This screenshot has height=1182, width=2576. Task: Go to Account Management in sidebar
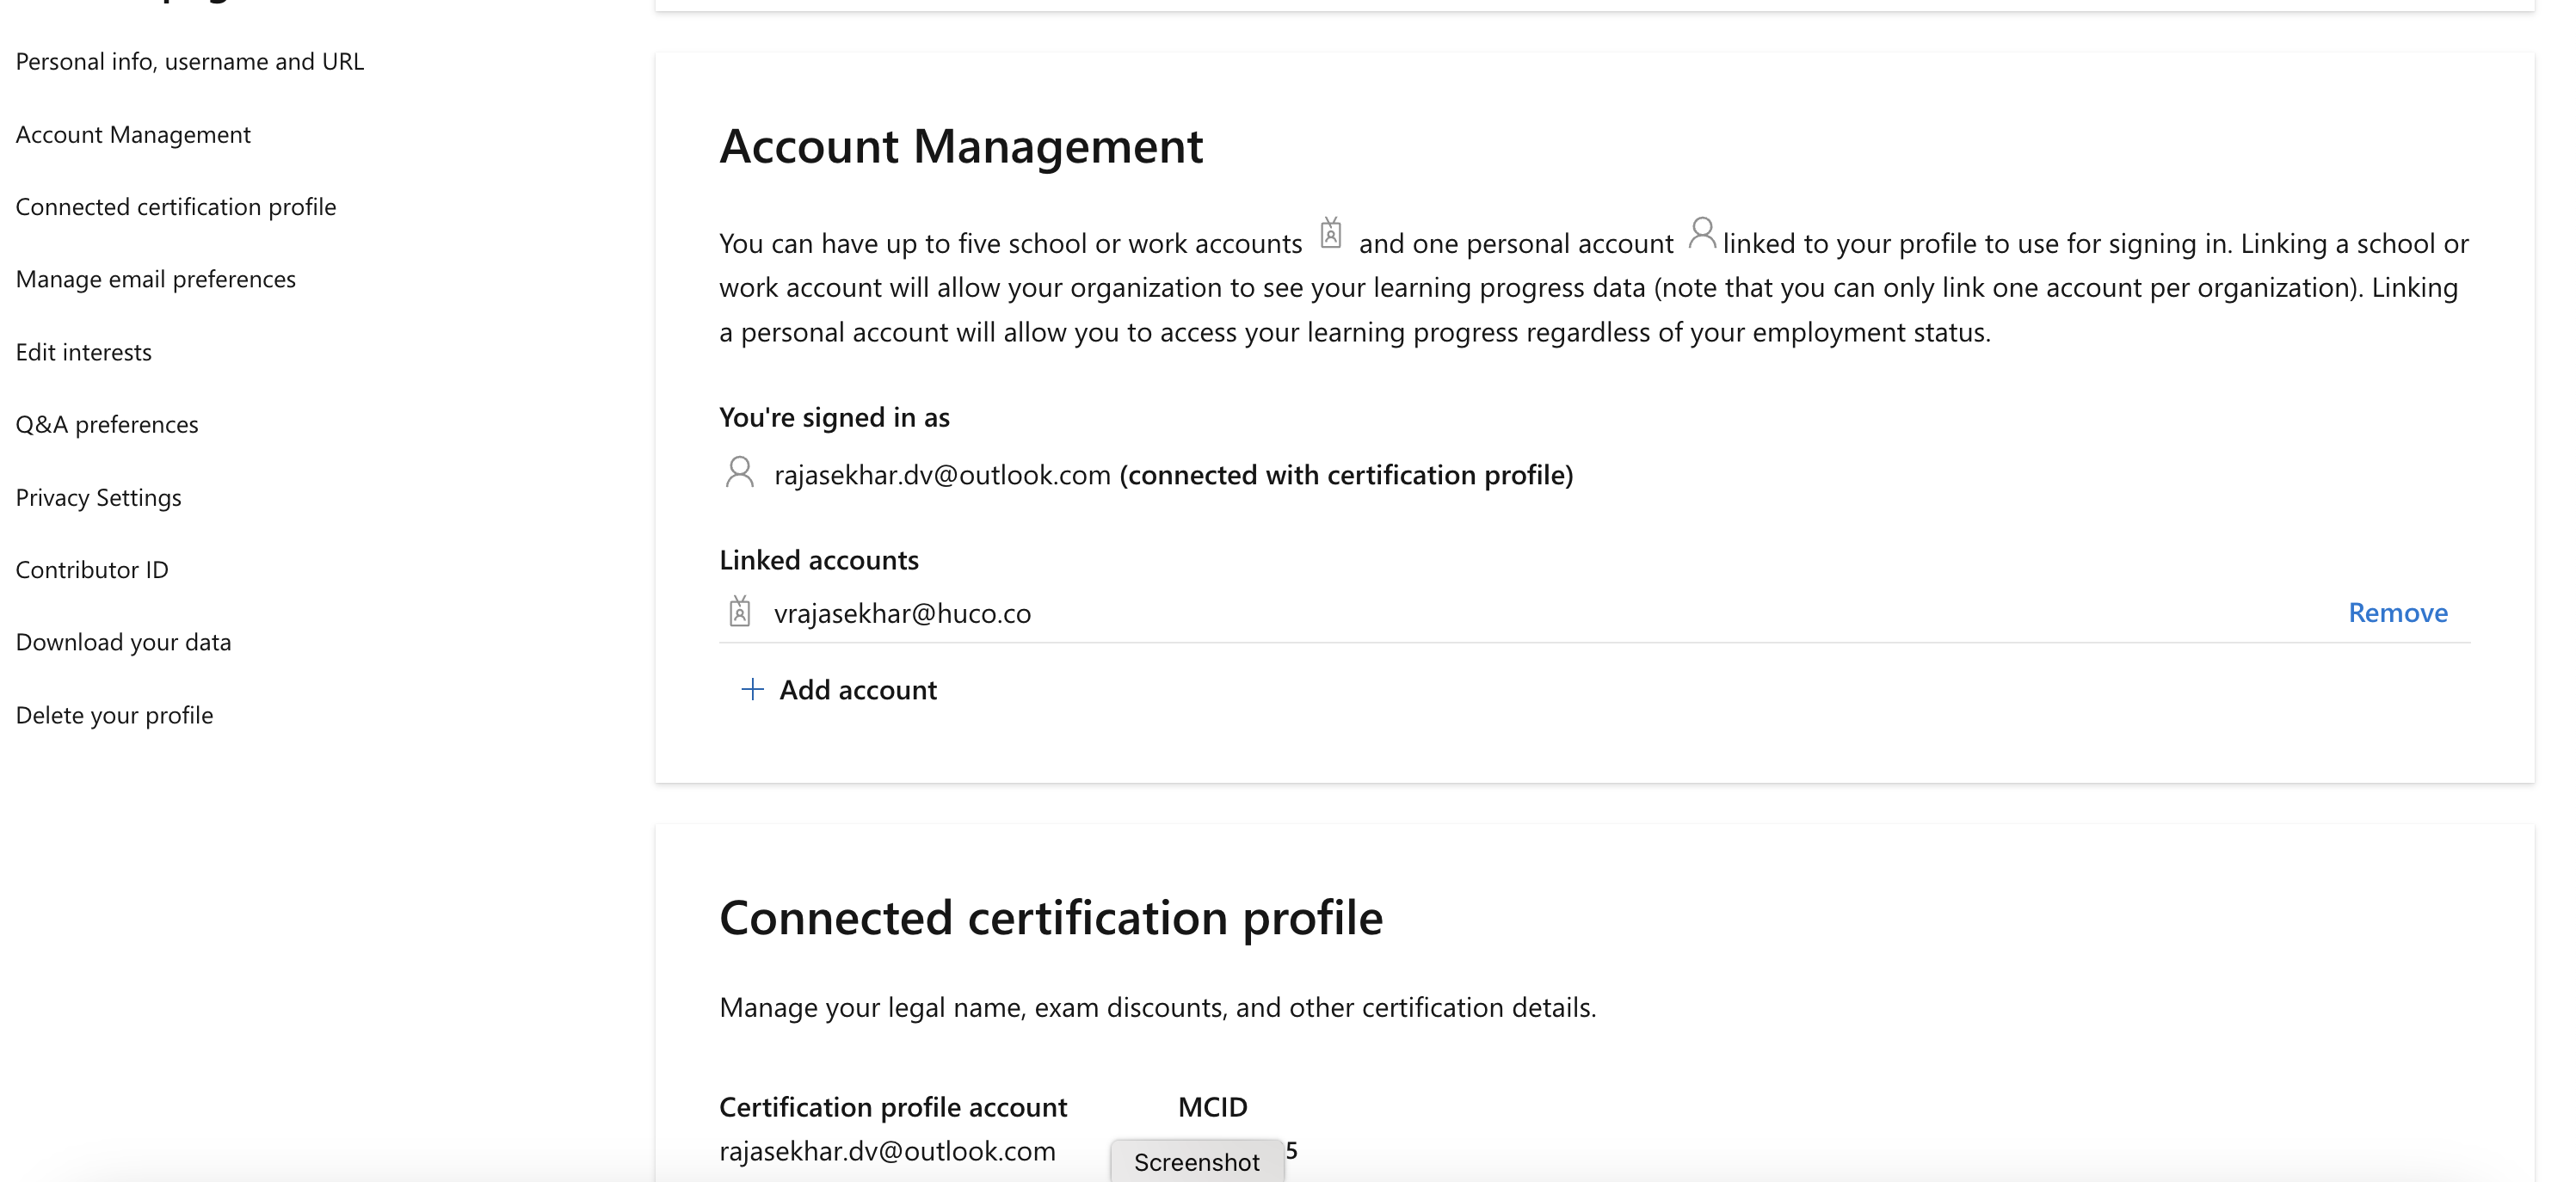[133, 135]
